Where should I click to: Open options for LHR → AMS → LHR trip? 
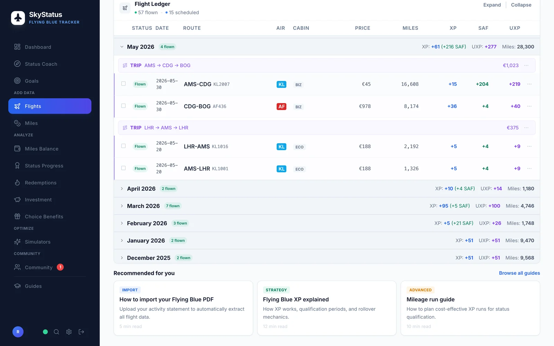click(x=526, y=128)
